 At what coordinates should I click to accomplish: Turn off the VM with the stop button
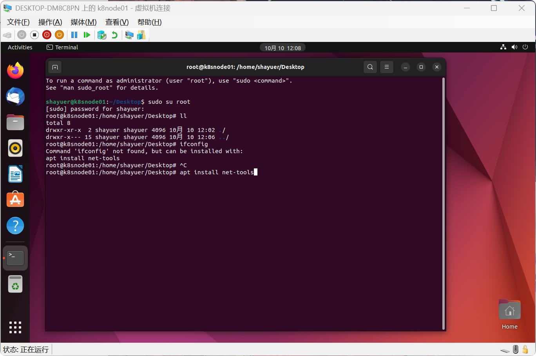34,35
